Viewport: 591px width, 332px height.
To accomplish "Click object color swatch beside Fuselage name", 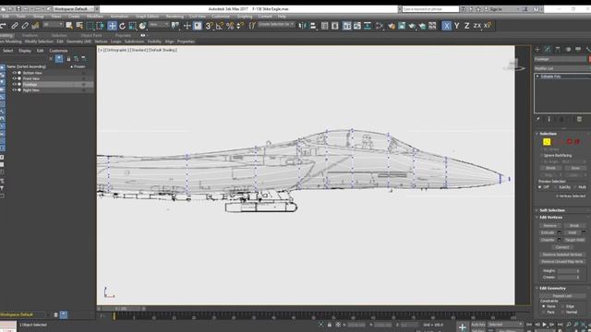I will [589, 59].
